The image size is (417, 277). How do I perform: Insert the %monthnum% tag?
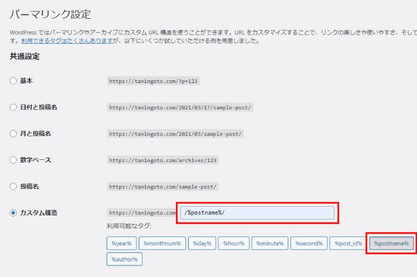(162, 243)
